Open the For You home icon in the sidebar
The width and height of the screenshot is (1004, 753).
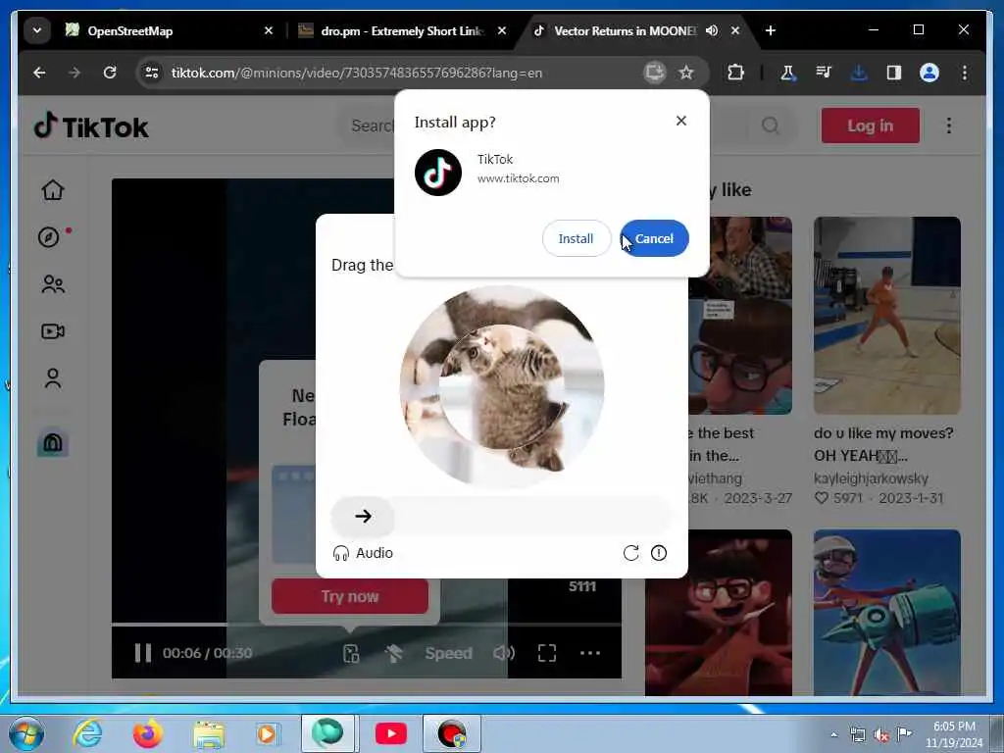click(x=53, y=190)
